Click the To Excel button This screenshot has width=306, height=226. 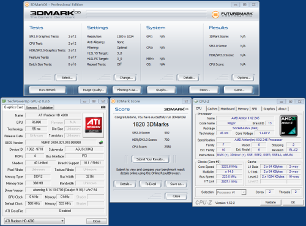pyautogui.click(x=151, y=184)
